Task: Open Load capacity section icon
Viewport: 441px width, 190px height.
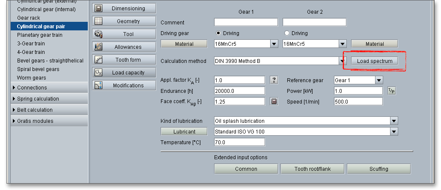Action: click(x=98, y=72)
